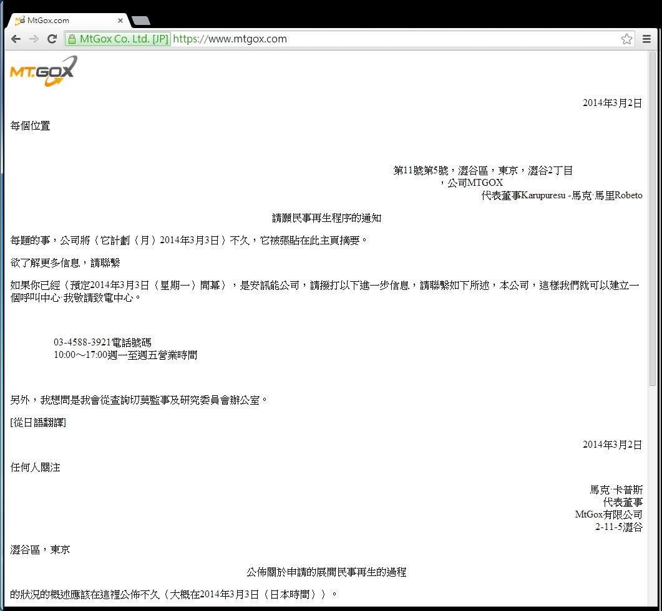This screenshot has height=611, width=662.
Task: Close the MtGox.com tab
Action: [x=120, y=20]
